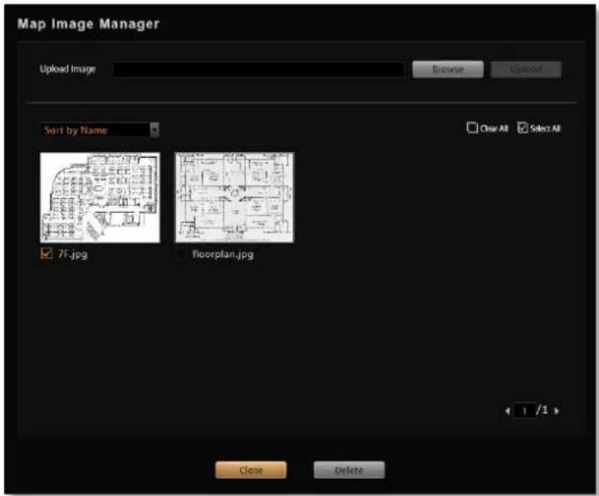Click the Upload button
Viewport: 599px width, 496px height.
(526, 70)
